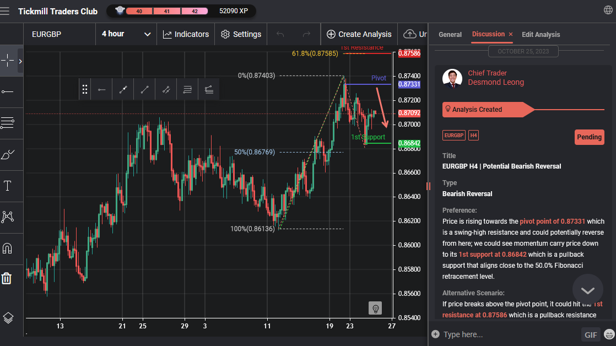Screen dimensions: 616x346
Task: Switch to the Discussion tab
Action: pos(488,34)
